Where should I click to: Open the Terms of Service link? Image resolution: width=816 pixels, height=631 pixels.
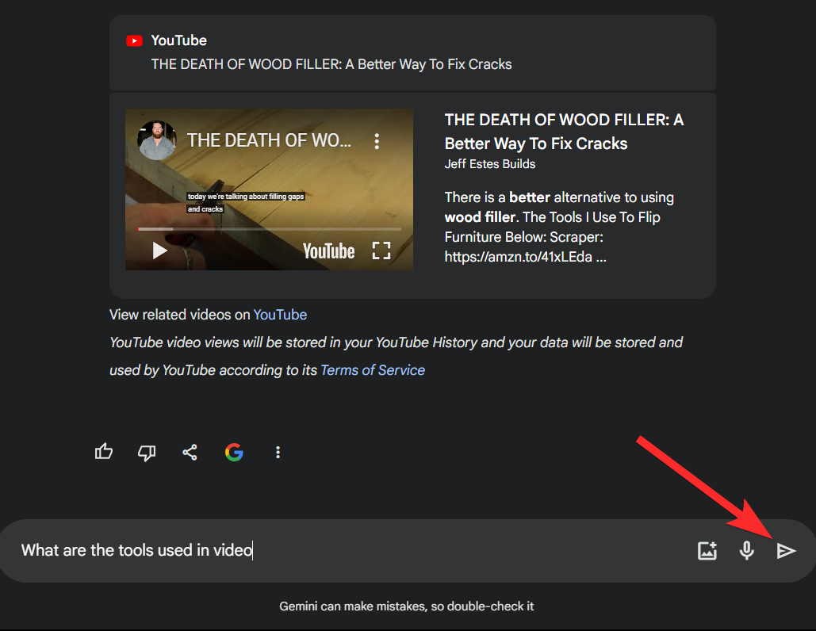(x=373, y=370)
